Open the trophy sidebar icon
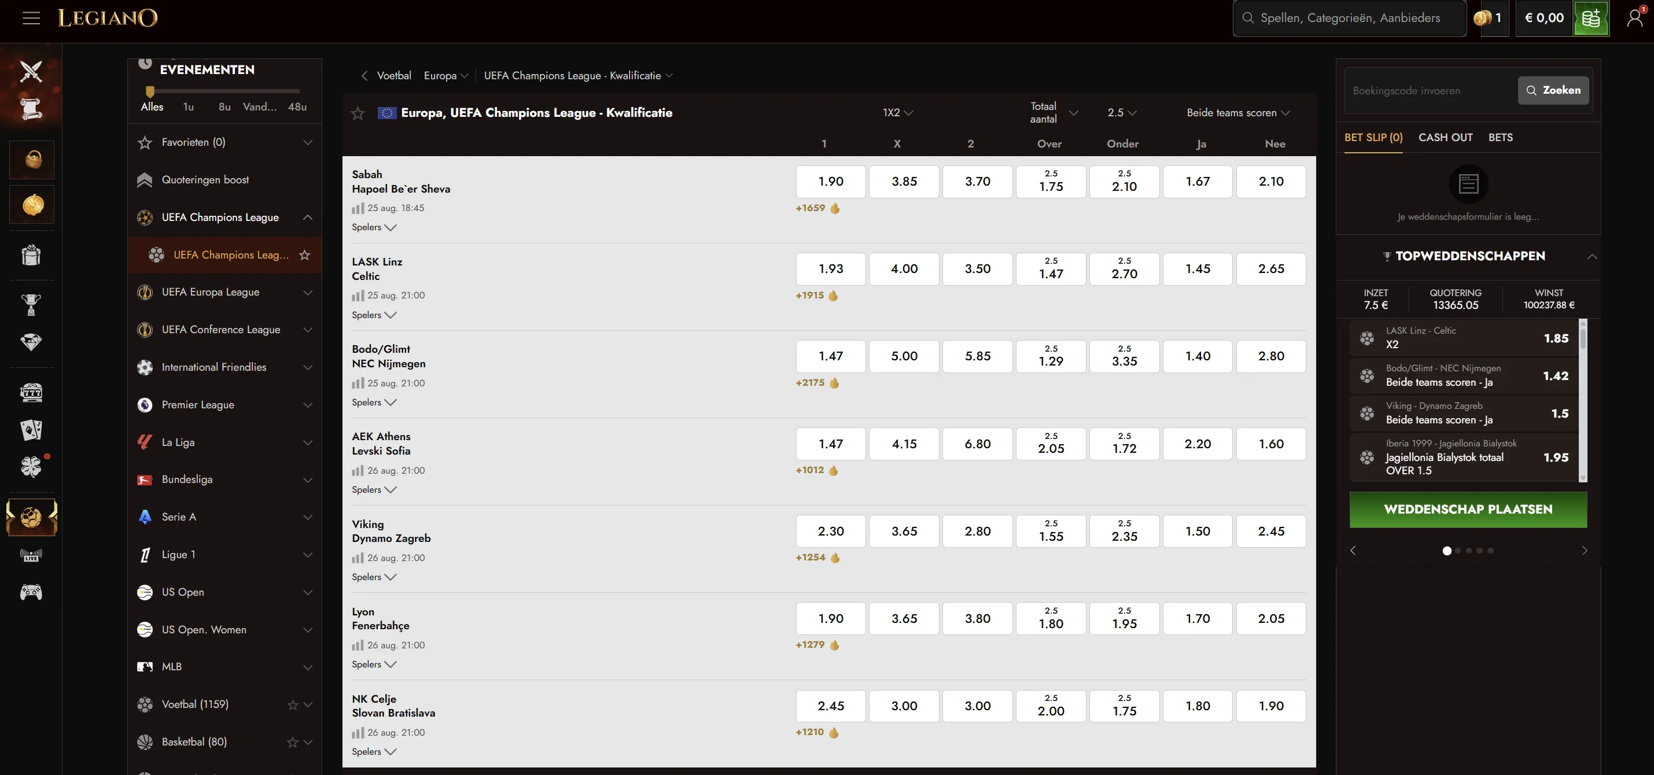This screenshot has height=775, width=1654. [x=31, y=304]
